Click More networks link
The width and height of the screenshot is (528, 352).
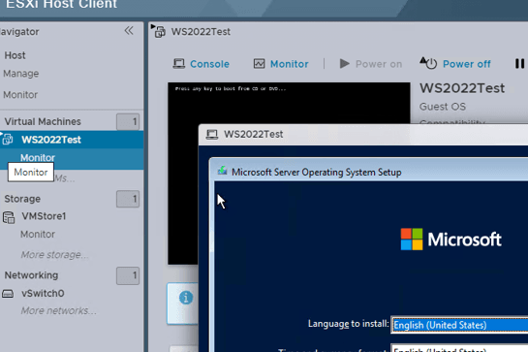tap(58, 310)
